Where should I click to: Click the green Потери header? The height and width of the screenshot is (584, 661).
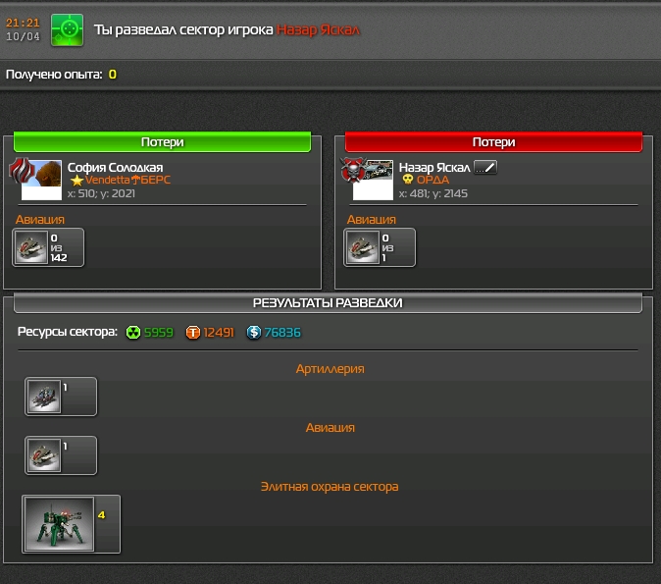pyautogui.click(x=162, y=142)
